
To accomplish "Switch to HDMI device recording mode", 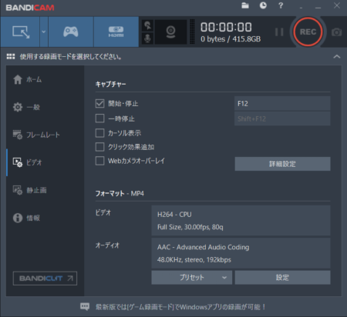I will click(x=116, y=32).
